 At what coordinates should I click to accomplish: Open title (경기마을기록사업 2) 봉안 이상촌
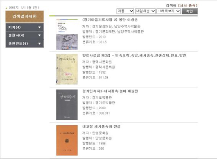coord(110,20)
